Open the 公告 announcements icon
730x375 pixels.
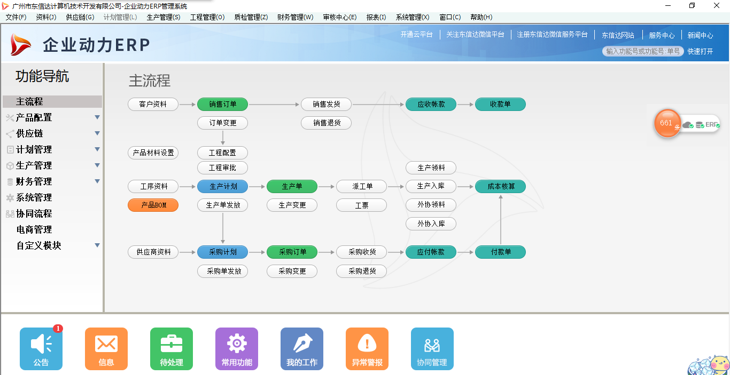[41, 348]
